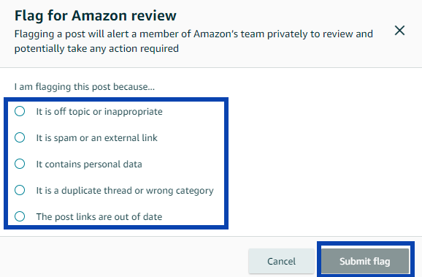Click "It is a duplicate thread or wrong category" text
Image resolution: width=422 pixels, height=277 pixels.
tap(125, 191)
